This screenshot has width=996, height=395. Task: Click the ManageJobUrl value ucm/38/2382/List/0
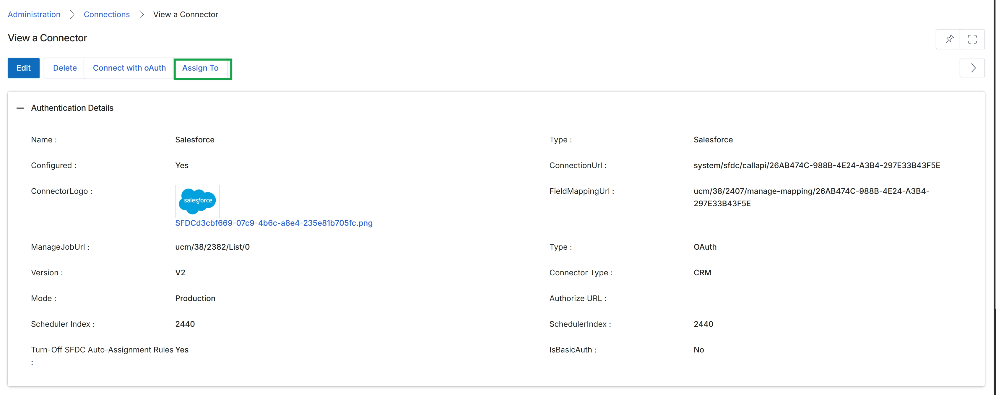pyautogui.click(x=212, y=247)
